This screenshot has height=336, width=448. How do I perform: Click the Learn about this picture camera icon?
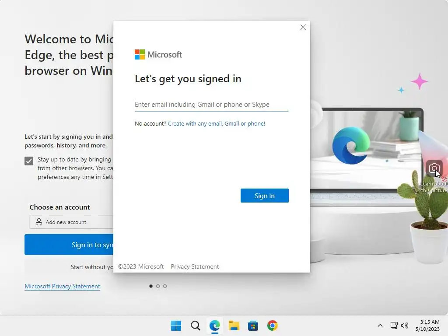click(434, 168)
